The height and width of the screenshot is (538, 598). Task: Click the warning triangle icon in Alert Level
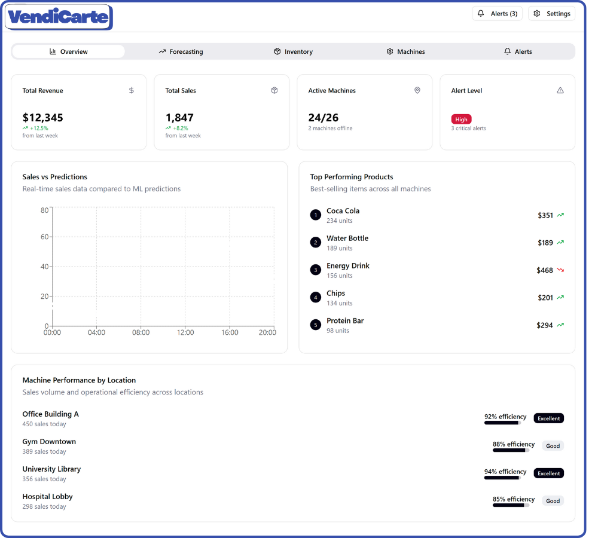tap(560, 90)
